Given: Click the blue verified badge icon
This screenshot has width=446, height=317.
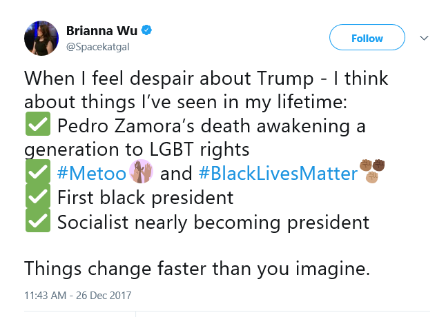Looking at the screenshot, I should coord(146,30).
